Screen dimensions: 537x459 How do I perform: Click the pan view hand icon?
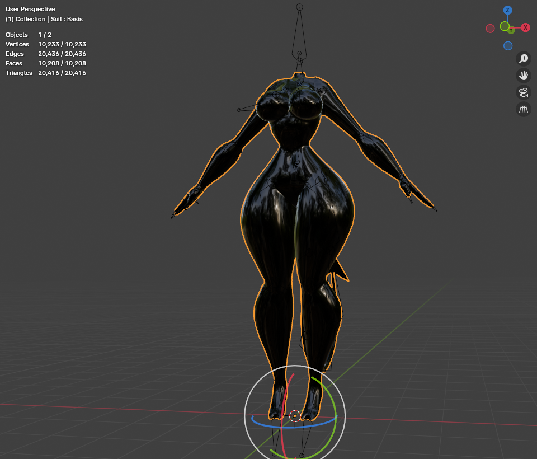tap(524, 76)
